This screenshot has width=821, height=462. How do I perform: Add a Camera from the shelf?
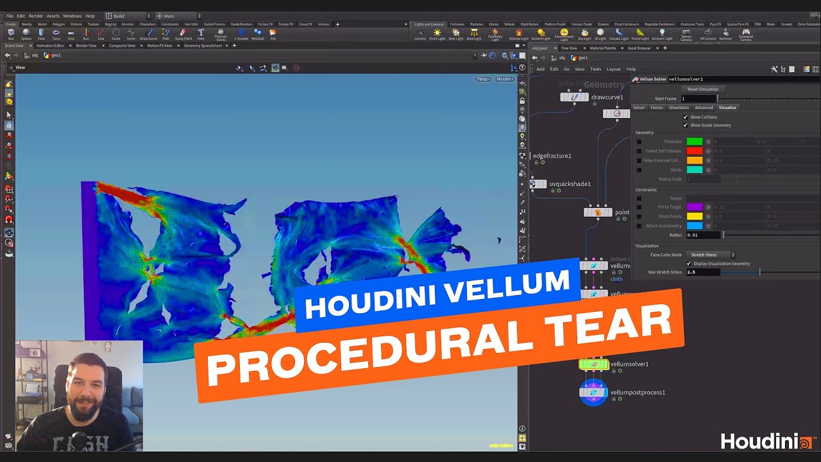[x=420, y=34]
